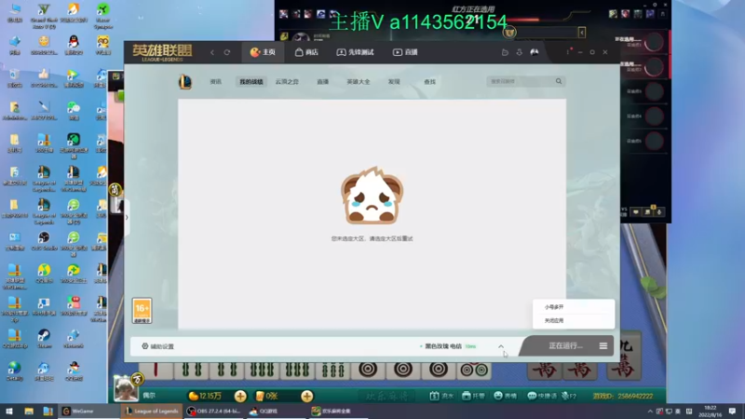Open the download icon in WeGame title bar

click(x=520, y=52)
